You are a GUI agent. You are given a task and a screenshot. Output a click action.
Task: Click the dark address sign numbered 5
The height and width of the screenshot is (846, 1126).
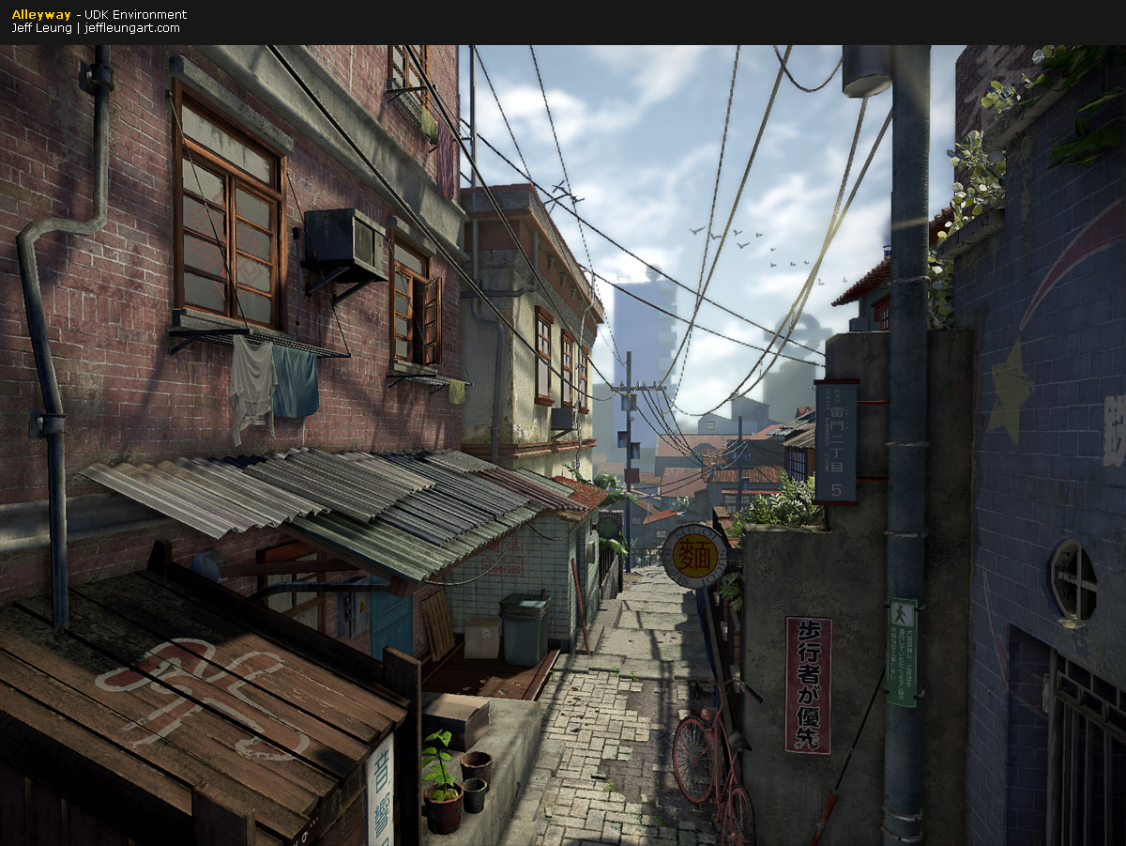point(835,441)
